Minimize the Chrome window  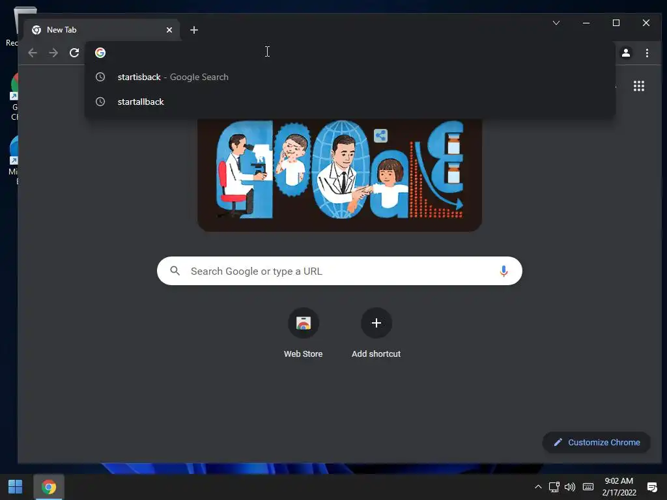point(586,23)
